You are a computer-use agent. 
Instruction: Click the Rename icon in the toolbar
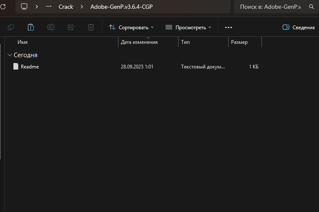[51, 27]
